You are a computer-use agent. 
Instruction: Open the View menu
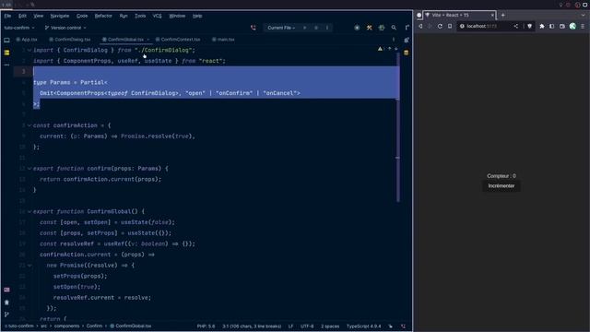[39, 16]
